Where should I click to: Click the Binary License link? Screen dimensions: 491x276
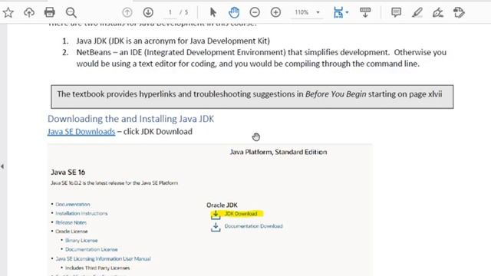[81, 241]
